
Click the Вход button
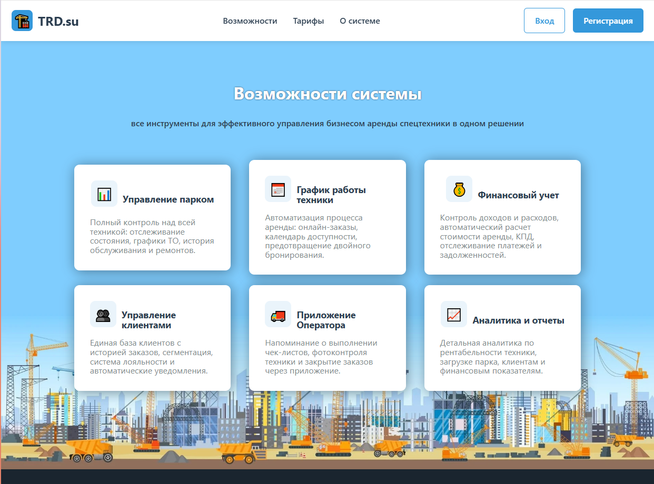click(x=544, y=21)
